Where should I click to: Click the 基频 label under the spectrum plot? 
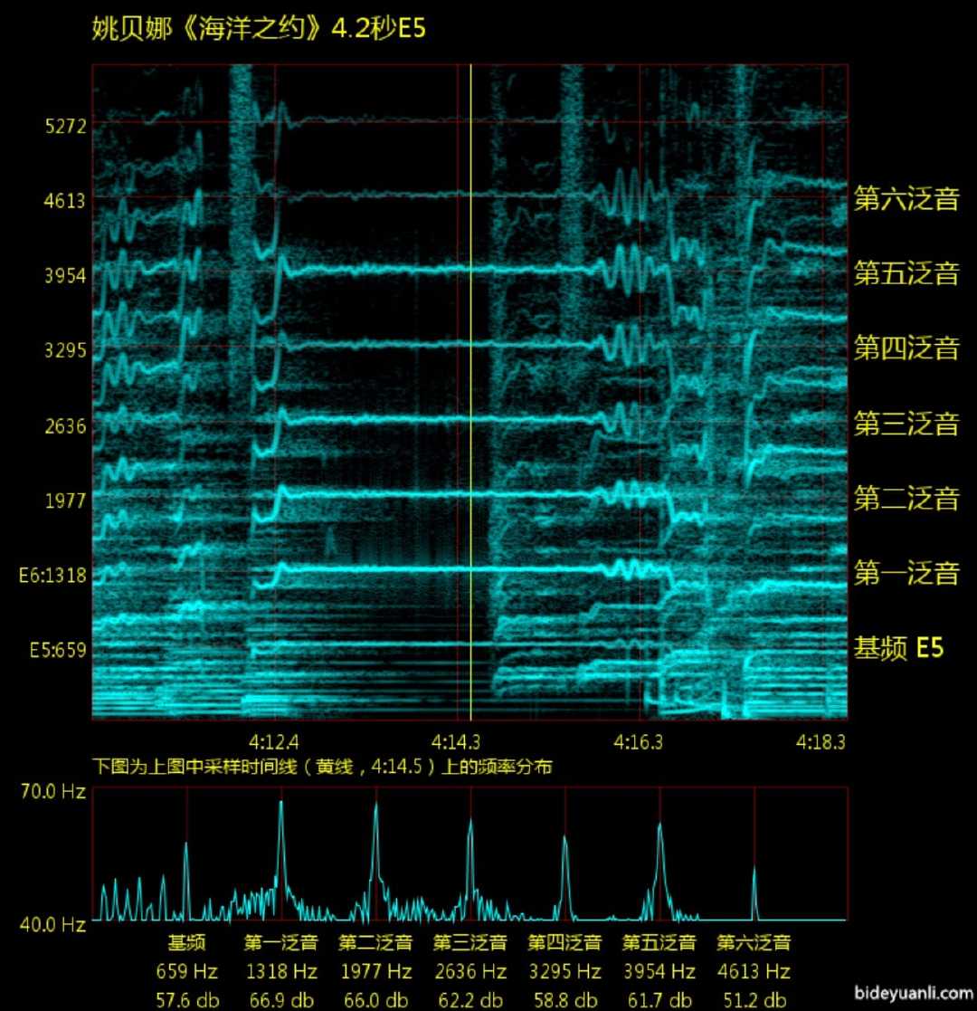(x=187, y=942)
